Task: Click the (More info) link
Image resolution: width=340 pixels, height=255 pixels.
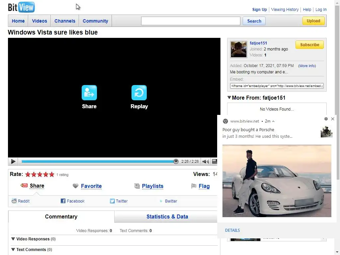Action: 307,66
